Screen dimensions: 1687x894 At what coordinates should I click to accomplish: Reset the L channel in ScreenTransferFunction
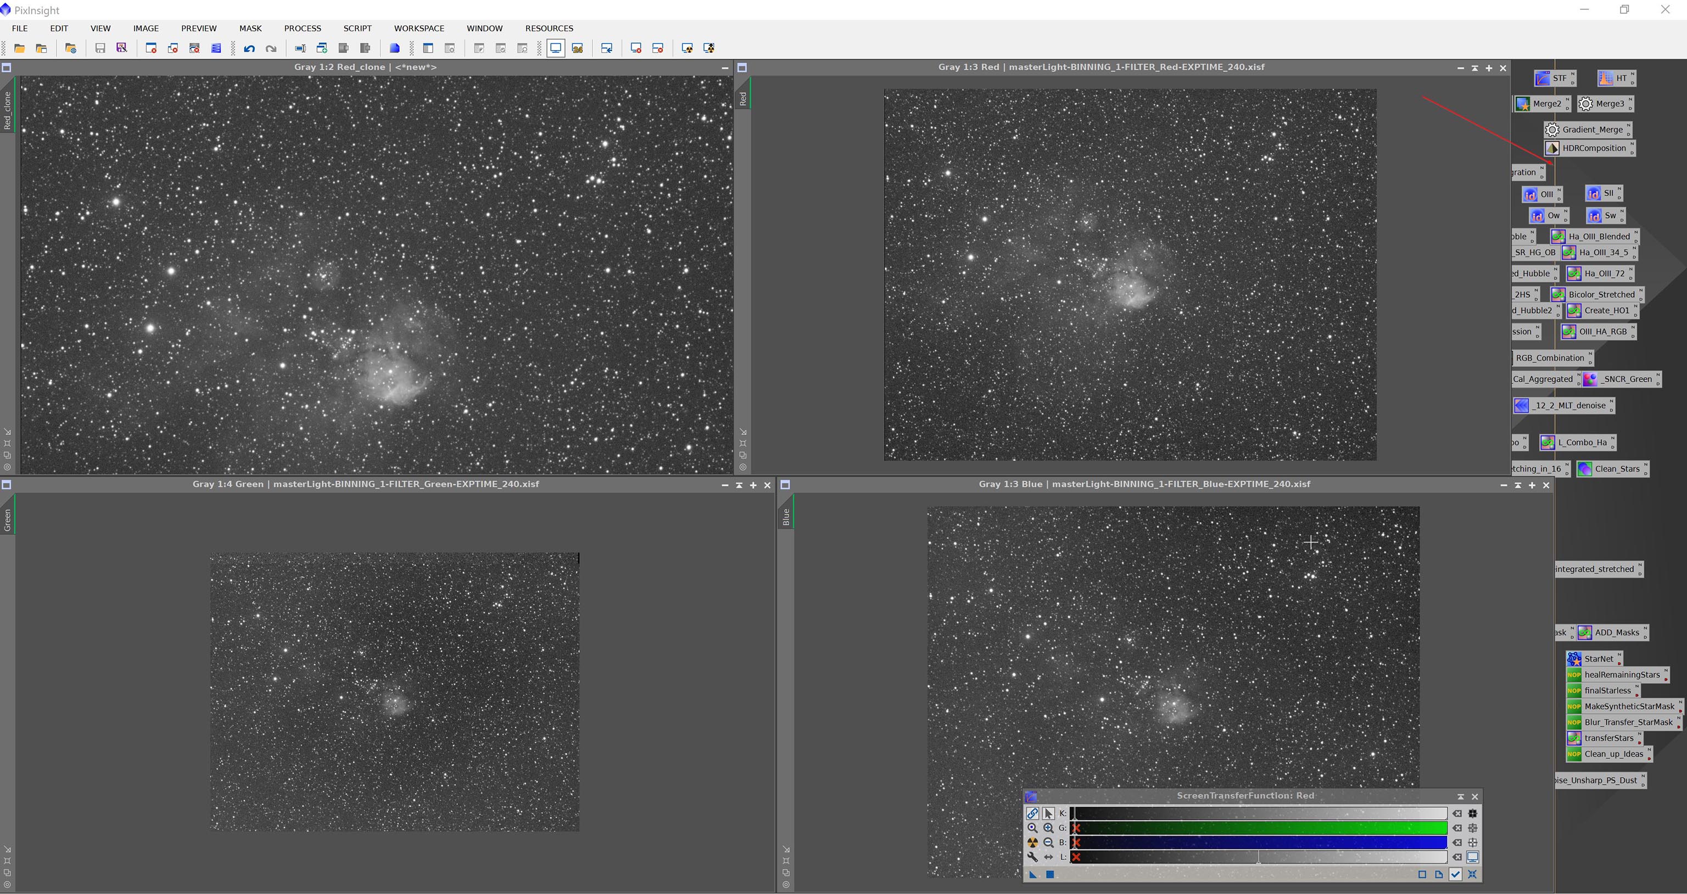[1457, 857]
